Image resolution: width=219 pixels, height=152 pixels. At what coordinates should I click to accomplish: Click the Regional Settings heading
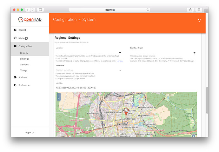click(67, 38)
